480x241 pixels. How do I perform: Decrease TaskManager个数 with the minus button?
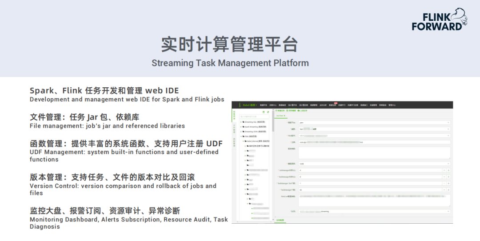444,190
